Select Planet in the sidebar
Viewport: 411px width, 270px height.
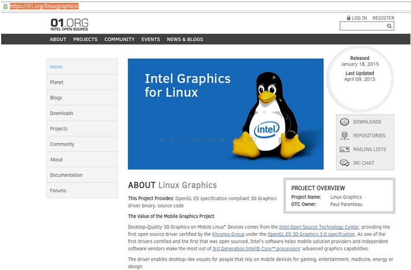(82, 82)
